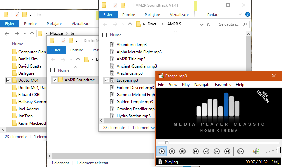The image size is (282, 167).
Task: Toggle select-all checkbox in DoctorM window
Action: click(x=53, y=70)
